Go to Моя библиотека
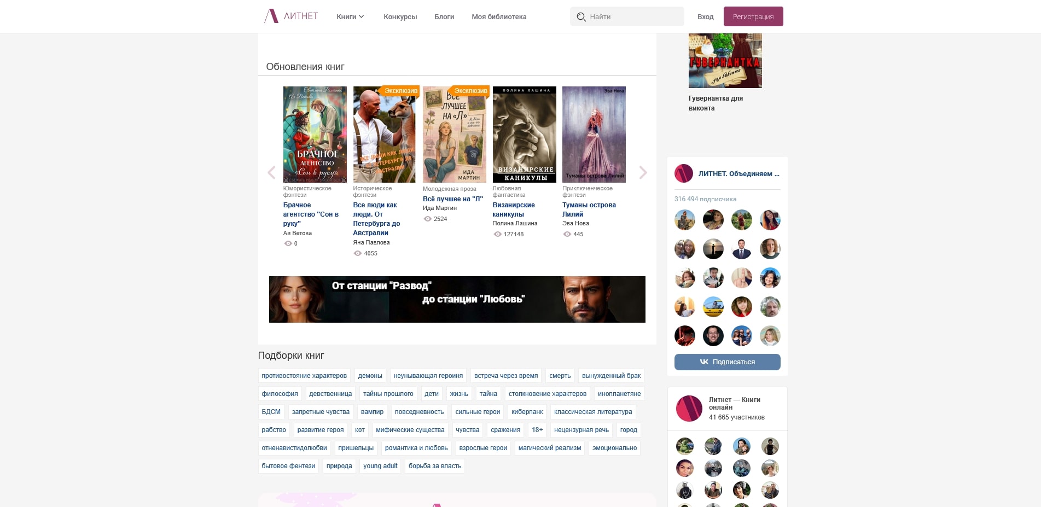 (x=499, y=17)
